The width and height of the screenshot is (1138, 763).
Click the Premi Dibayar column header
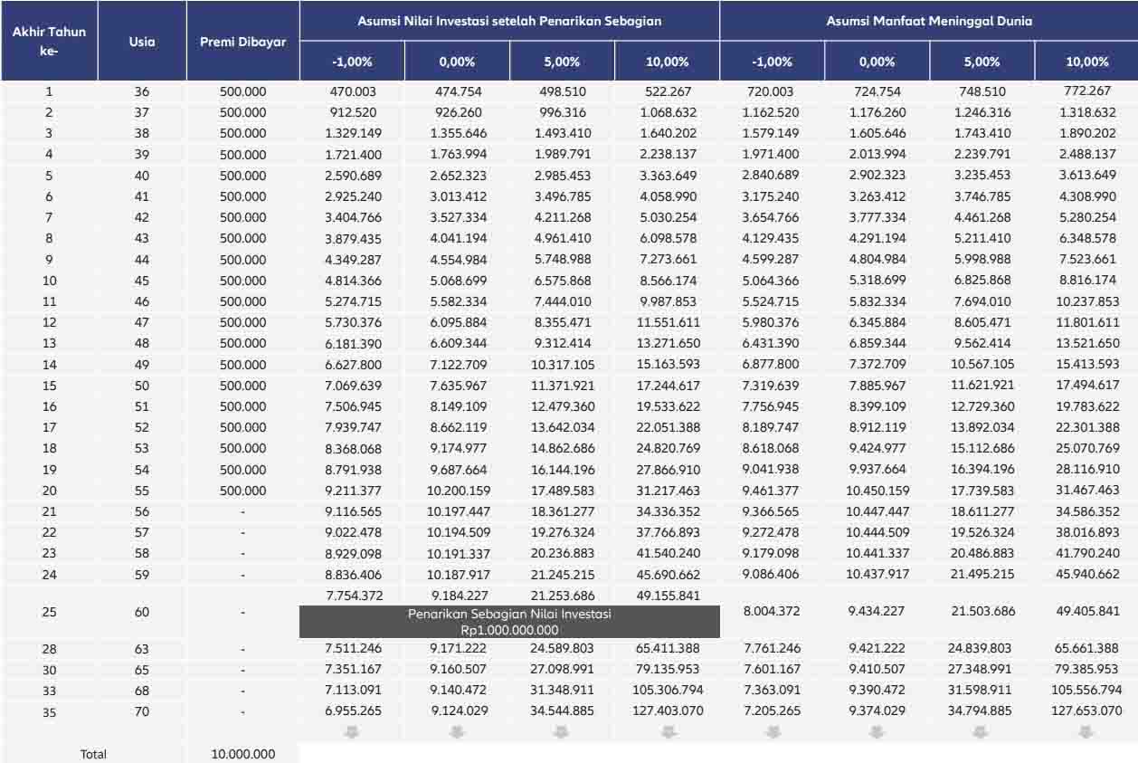coord(242,42)
